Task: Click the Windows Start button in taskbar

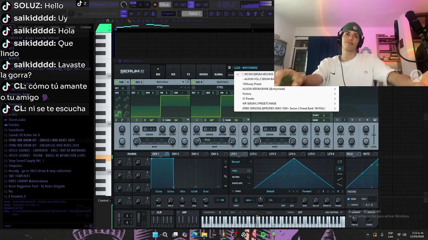Action: (155, 235)
